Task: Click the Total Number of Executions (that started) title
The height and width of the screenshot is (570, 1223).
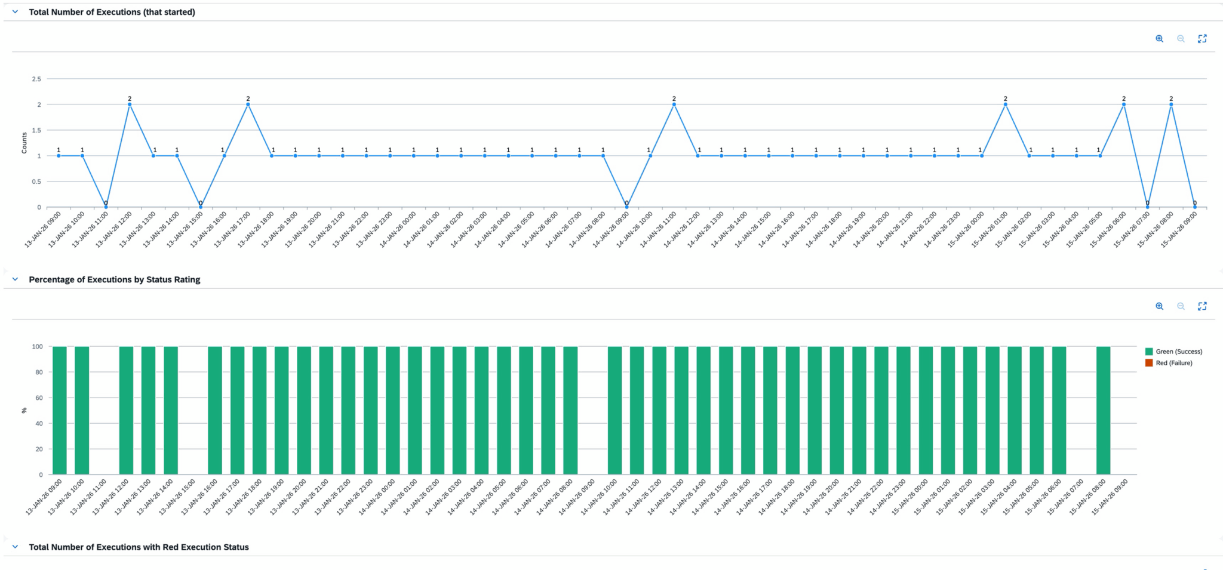Action: coord(112,12)
